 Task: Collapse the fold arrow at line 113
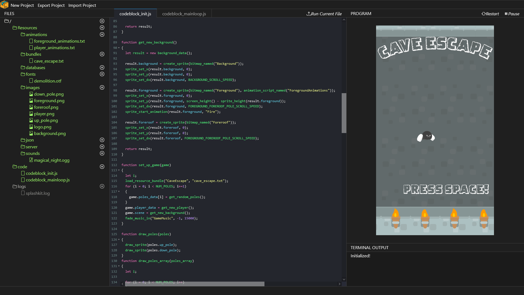coord(119,170)
